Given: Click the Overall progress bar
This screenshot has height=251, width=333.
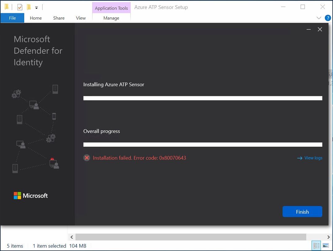Looking at the screenshot, I should (203, 145).
